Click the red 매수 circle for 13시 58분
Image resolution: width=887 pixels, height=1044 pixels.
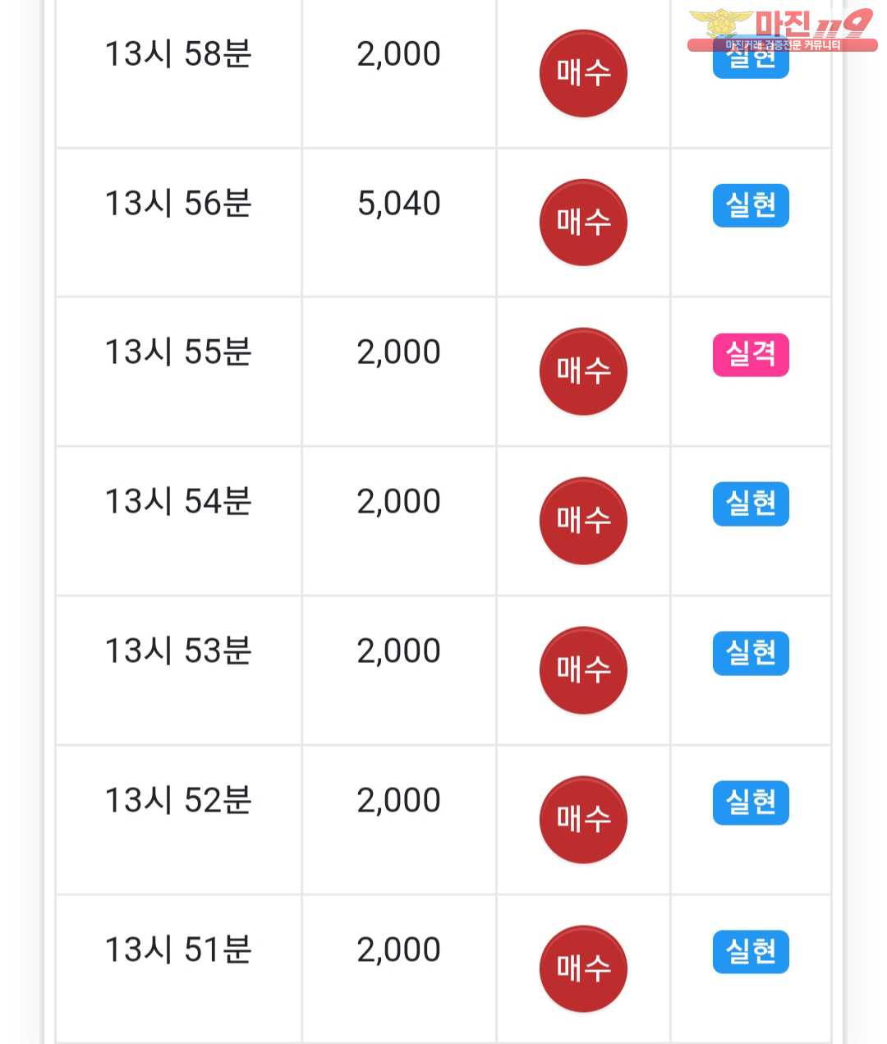pos(583,73)
